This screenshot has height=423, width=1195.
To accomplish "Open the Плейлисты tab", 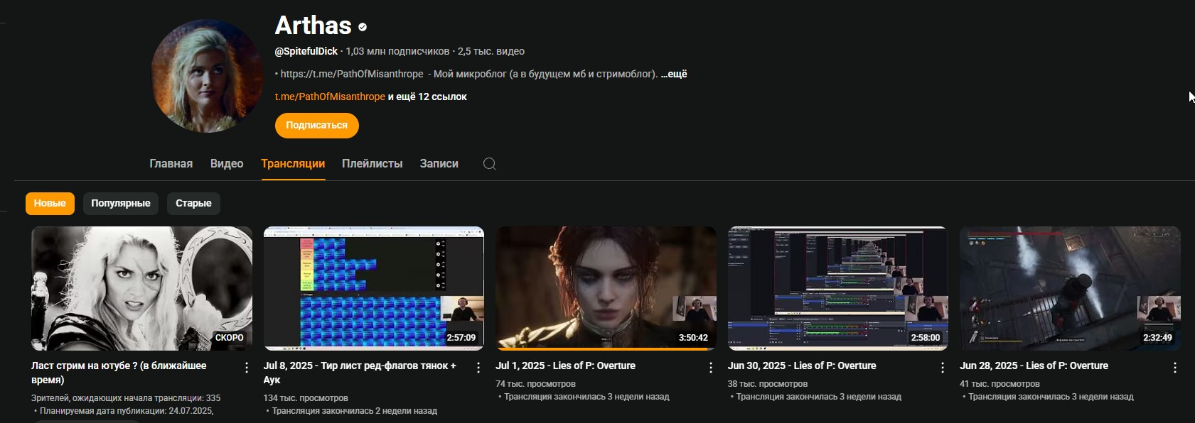I will (372, 164).
